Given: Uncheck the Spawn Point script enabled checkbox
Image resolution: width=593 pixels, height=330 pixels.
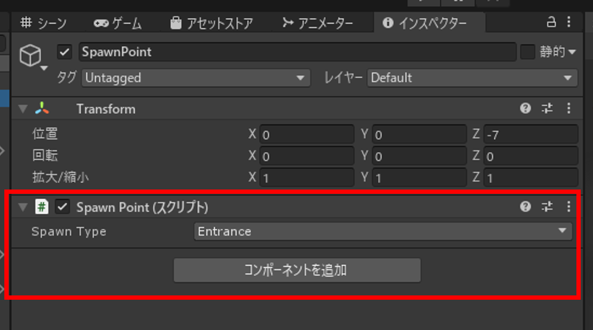Looking at the screenshot, I should coord(63,208).
